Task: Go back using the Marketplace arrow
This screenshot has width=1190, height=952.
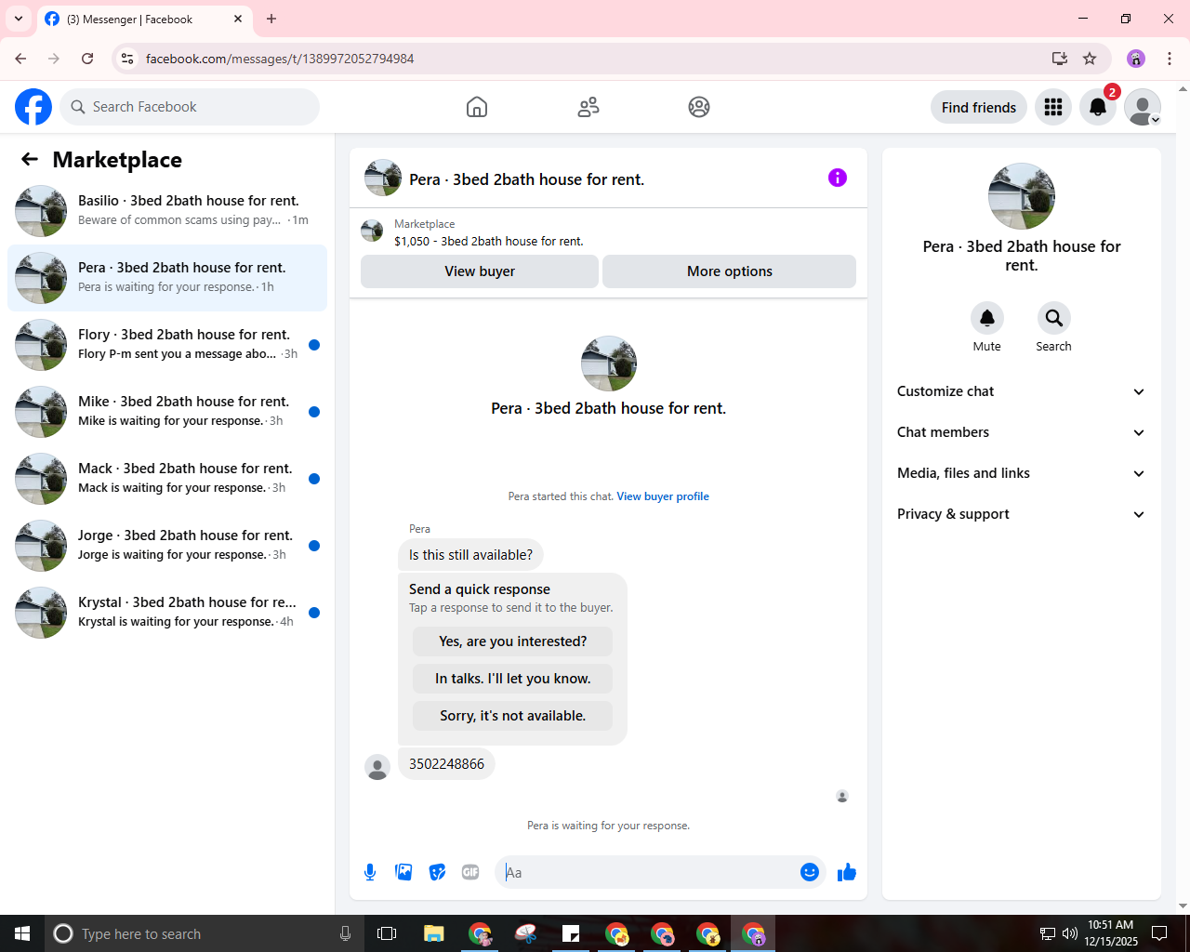Action: tap(30, 159)
